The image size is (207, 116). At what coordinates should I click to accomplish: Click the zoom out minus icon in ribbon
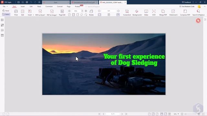pos(69,11)
